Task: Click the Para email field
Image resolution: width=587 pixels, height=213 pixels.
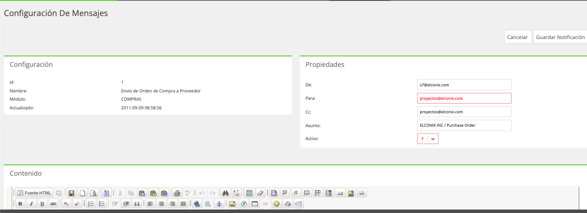Action: pos(464,98)
